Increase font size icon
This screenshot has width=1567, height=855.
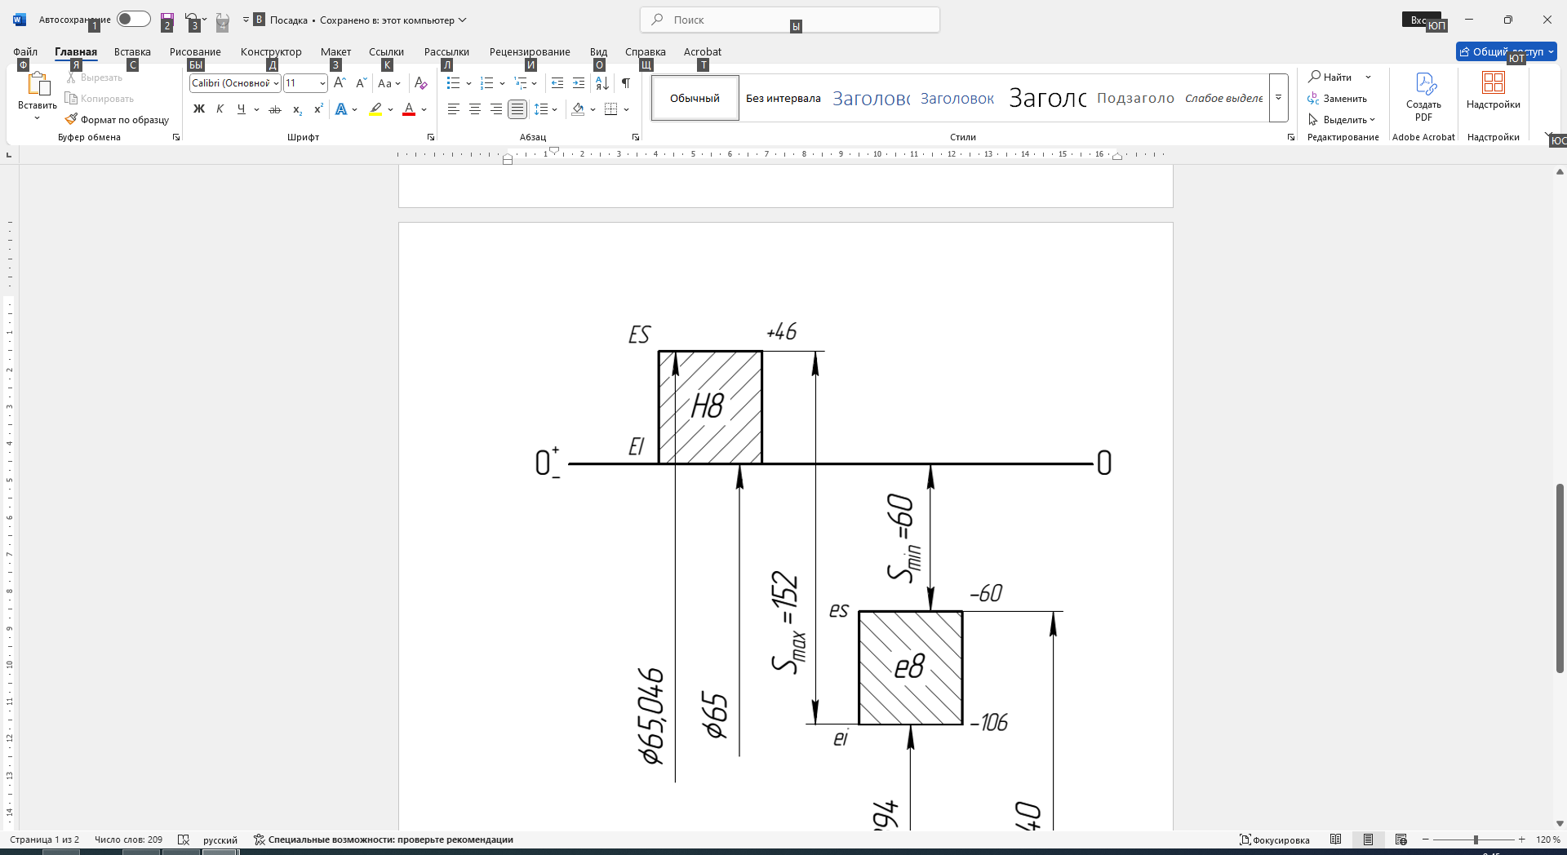(340, 82)
